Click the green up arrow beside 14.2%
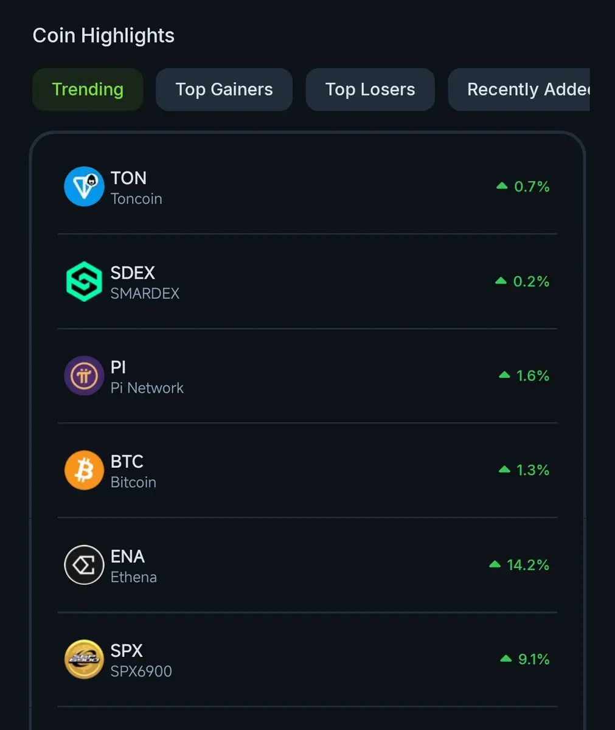 tap(495, 565)
